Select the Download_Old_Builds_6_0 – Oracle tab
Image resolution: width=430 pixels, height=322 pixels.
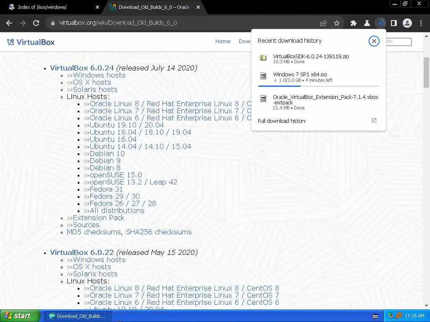coord(154,8)
